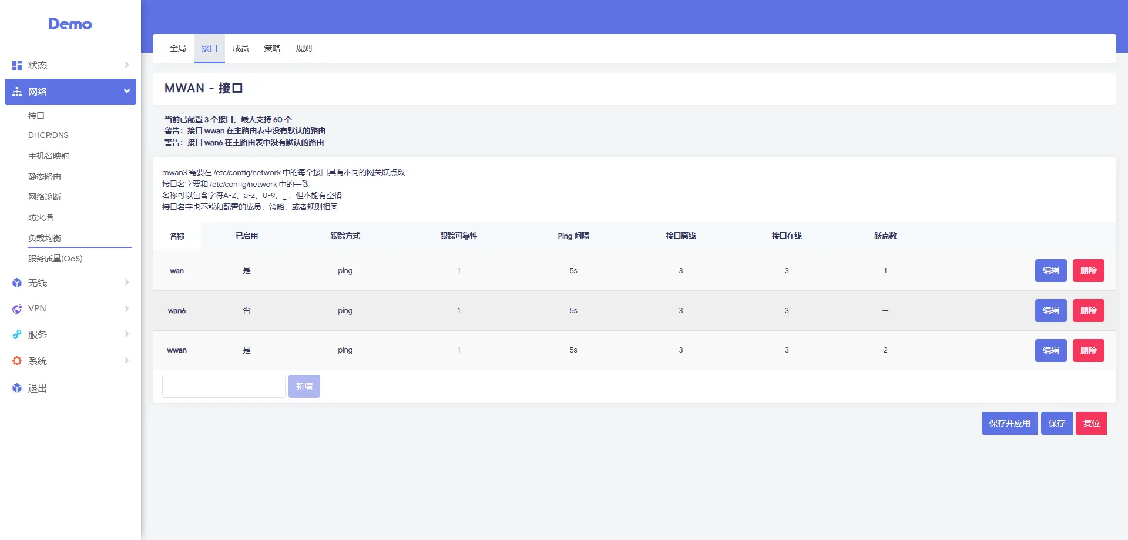
Task: Click the Wireless cube icon
Action: pyautogui.click(x=17, y=283)
